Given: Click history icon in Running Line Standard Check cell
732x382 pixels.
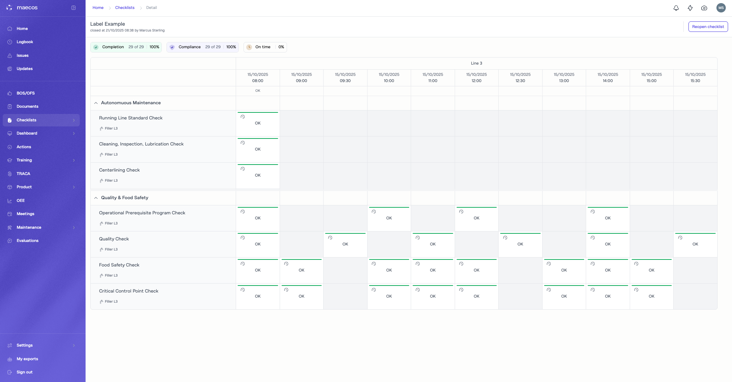Looking at the screenshot, I should pos(243,117).
